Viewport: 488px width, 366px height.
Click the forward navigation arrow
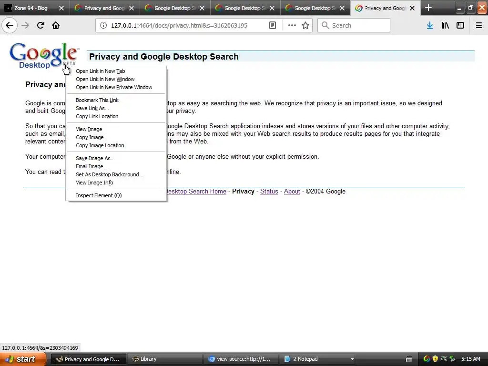tap(25, 25)
